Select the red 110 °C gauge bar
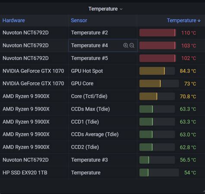Image resolution: width=205 pixels, height=194 pixels. [x=157, y=33]
